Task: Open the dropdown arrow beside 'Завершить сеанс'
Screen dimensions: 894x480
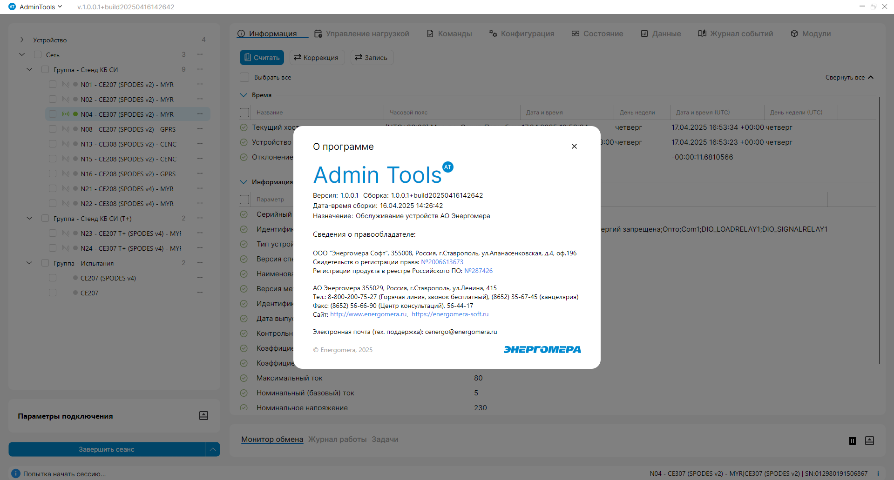Action: (212, 449)
